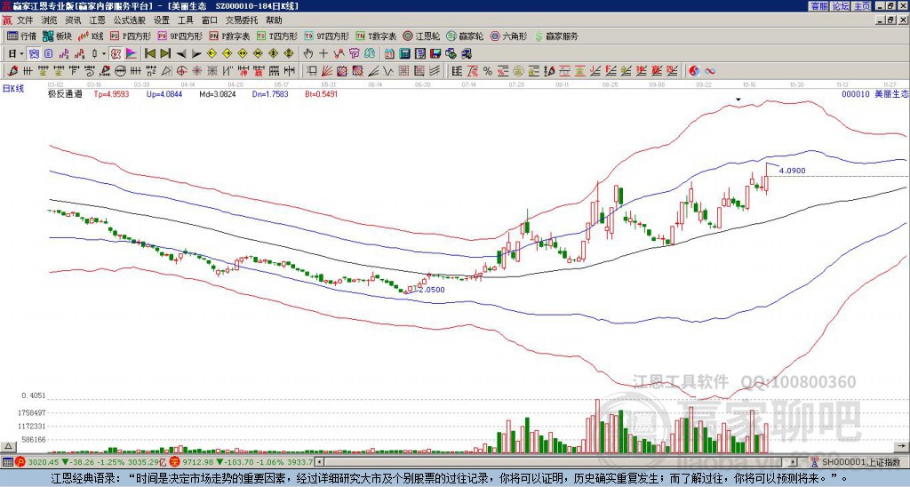The image size is (910, 487).
Task: Select the red target circle tool
Action: click(x=181, y=71)
